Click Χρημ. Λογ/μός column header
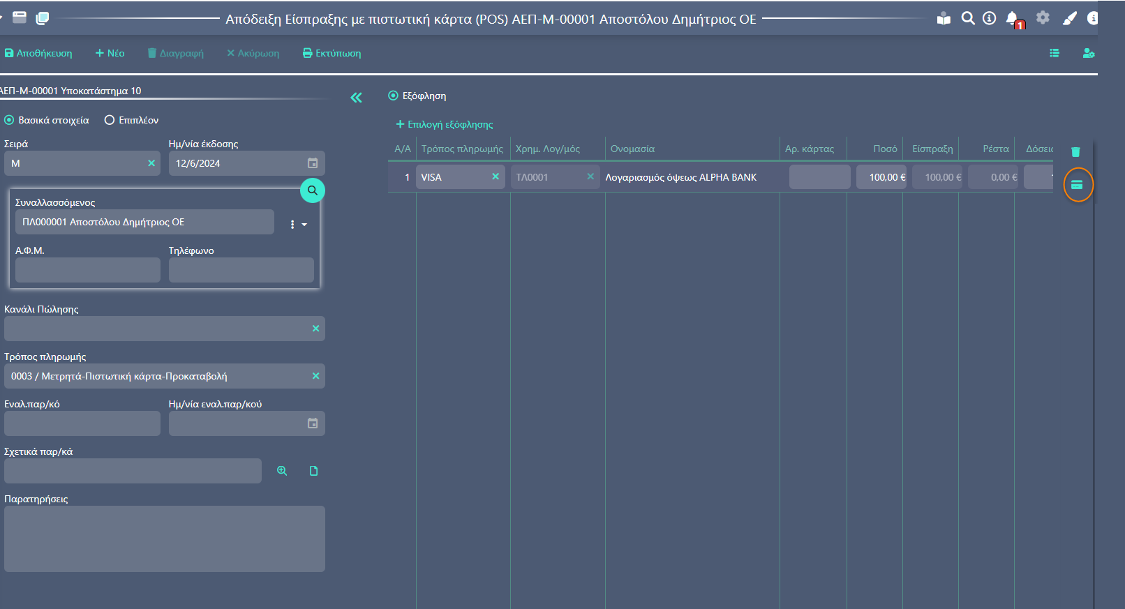The image size is (1125, 609). click(x=548, y=149)
